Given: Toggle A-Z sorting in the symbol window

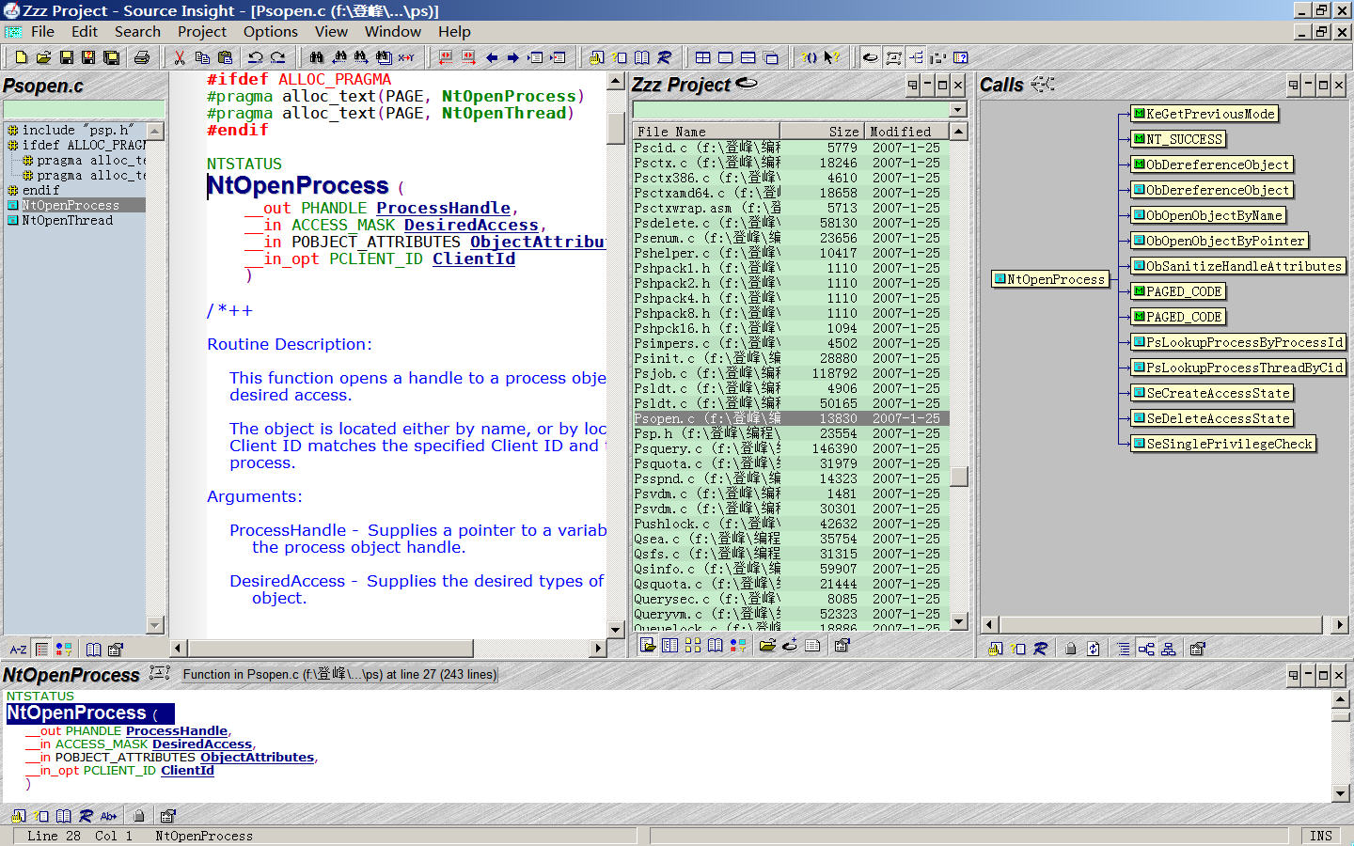Looking at the screenshot, I should [18, 649].
